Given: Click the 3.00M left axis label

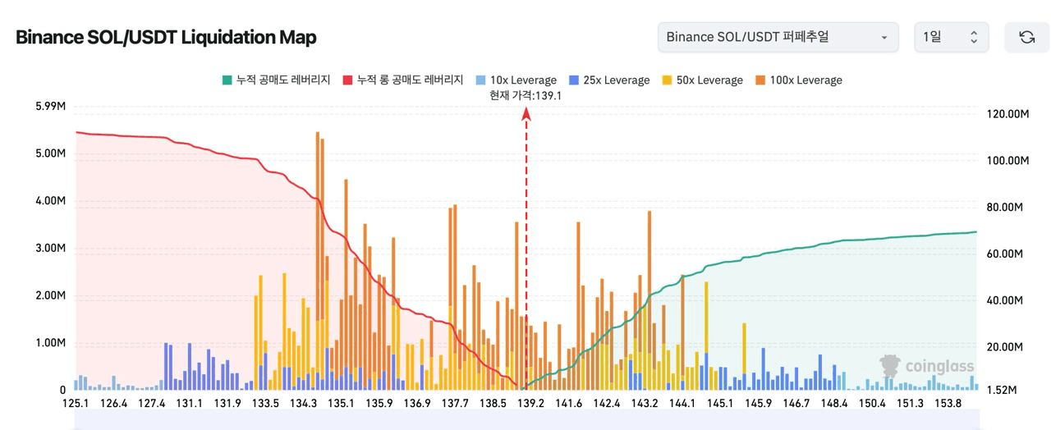Looking at the screenshot, I should click(51, 249).
